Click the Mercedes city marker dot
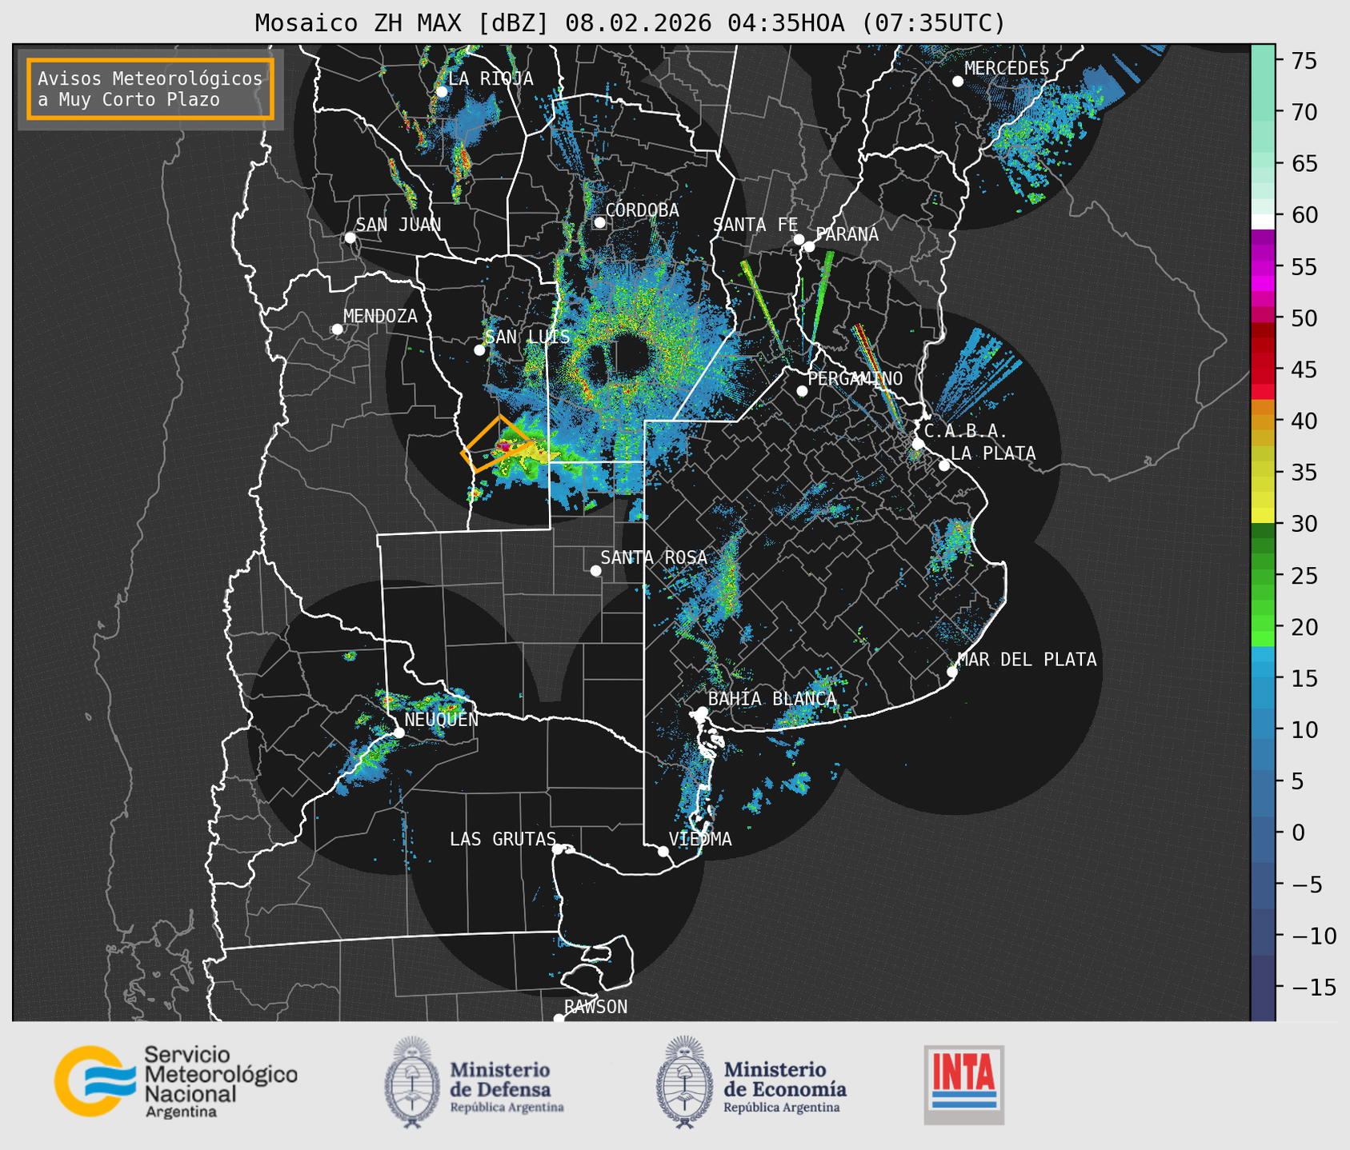The height and width of the screenshot is (1150, 1350). (x=957, y=82)
